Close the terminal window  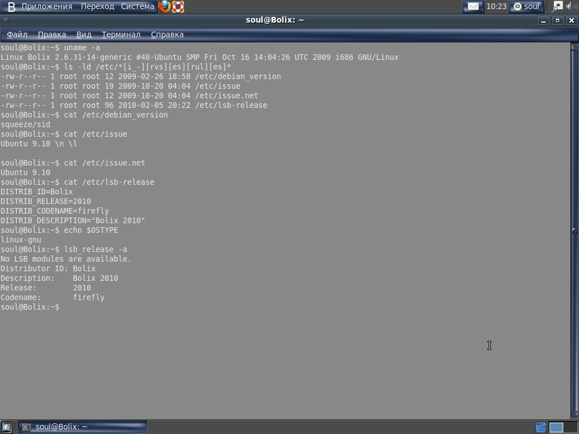571,21
